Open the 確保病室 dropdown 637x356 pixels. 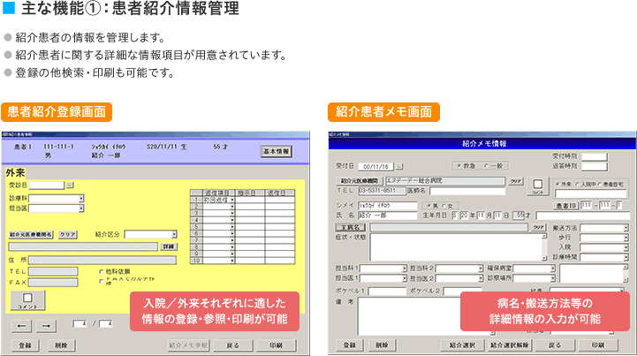pos(553,269)
